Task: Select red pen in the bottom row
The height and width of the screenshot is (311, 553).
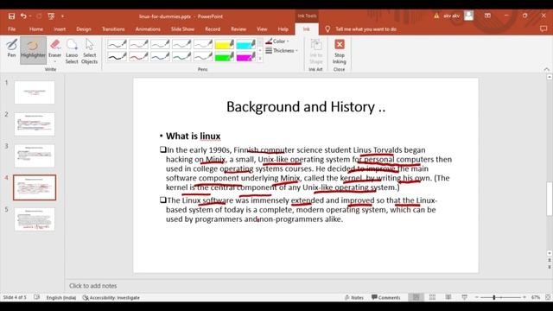Action: [x=138, y=56]
